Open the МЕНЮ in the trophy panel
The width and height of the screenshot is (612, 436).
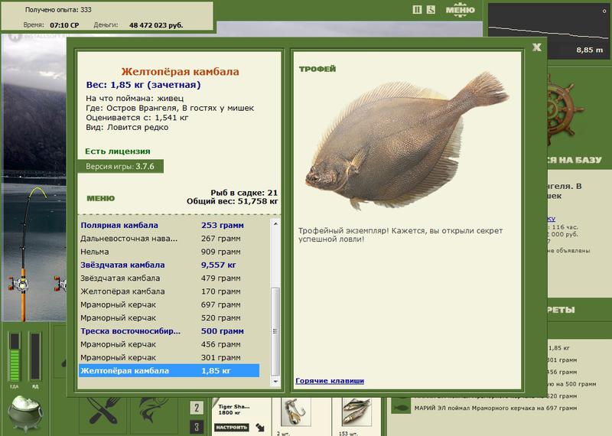click(x=101, y=198)
